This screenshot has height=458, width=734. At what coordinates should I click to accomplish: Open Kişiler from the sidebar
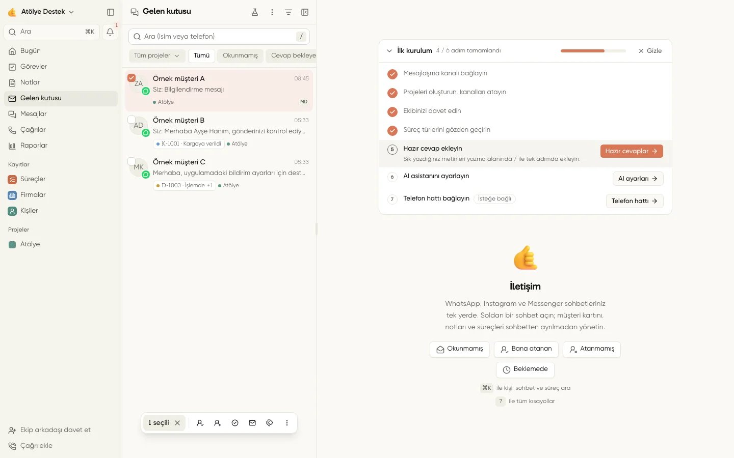(x=61, y=211)
